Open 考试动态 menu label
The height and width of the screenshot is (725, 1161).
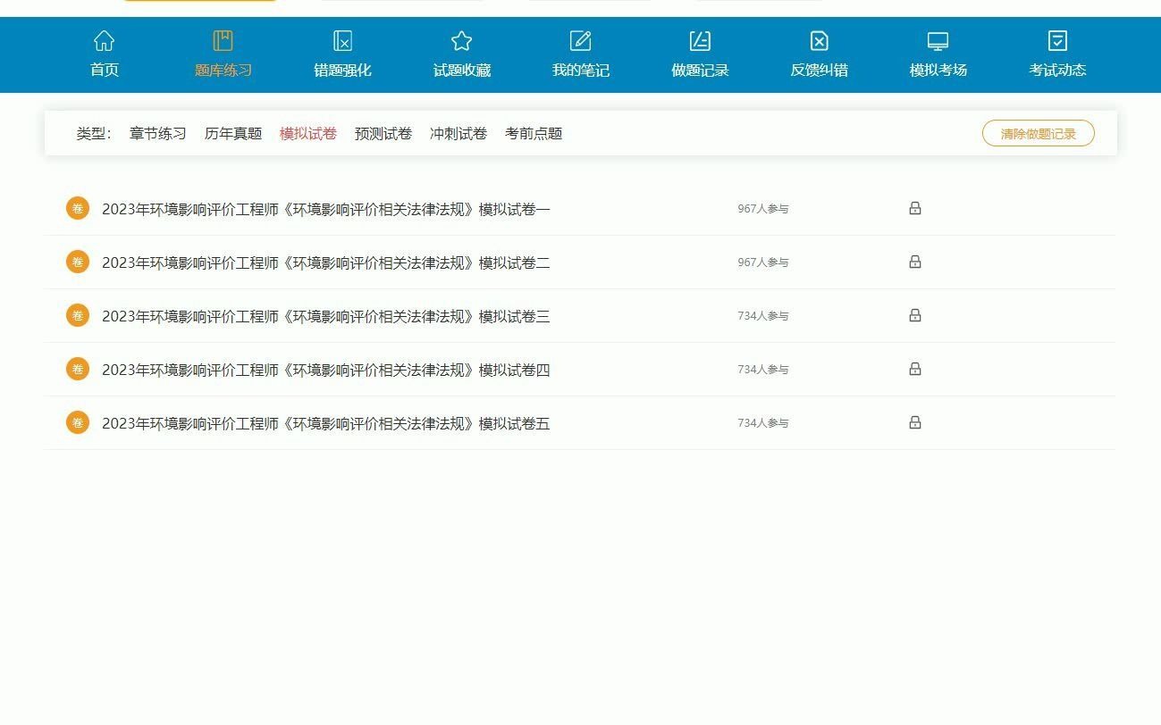point(1057,70)
